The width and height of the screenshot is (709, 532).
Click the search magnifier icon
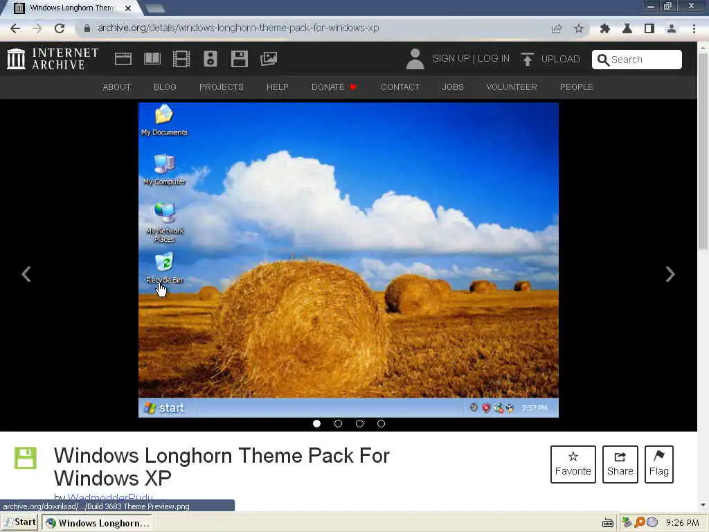pyautogui.click(x=603, y=60)
